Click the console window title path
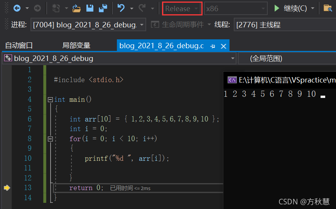This screenshot has width=336, height=209. point(287,80)
